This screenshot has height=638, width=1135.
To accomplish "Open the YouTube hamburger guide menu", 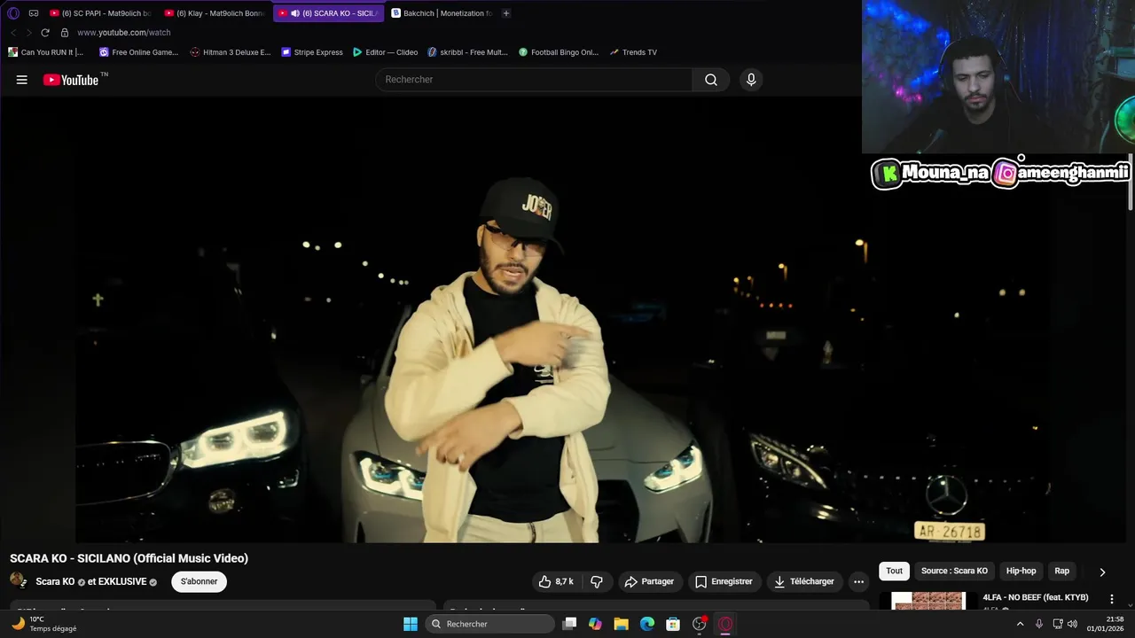I will pyautogui.click(x=21, y=80).
